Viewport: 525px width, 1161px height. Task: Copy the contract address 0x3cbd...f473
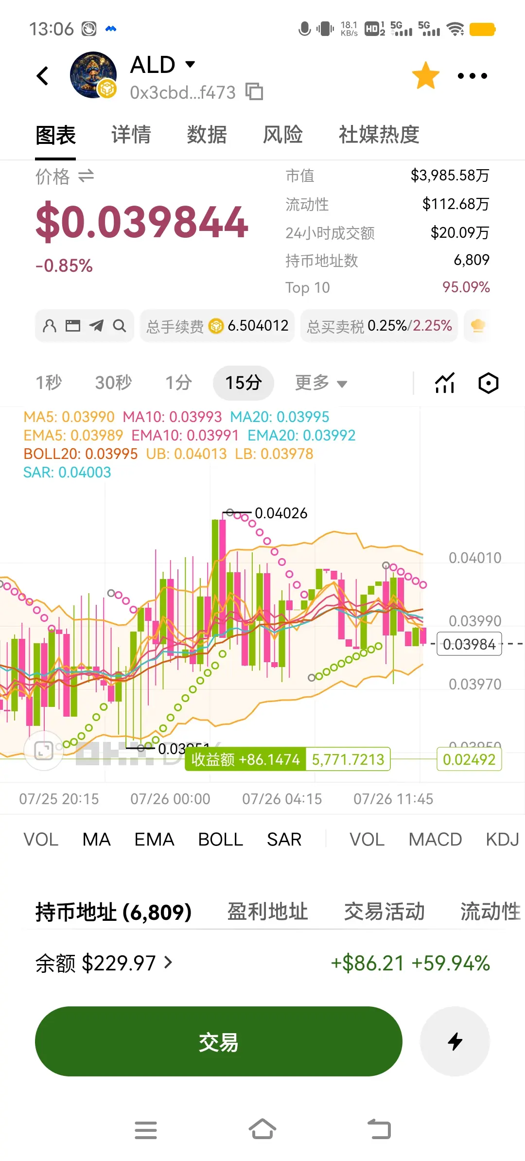(254, 92)
